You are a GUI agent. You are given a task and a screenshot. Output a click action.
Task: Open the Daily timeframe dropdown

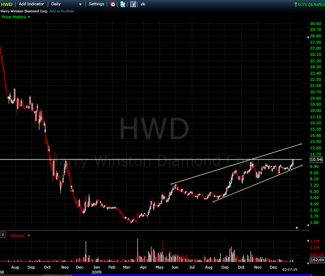[67, 4]
